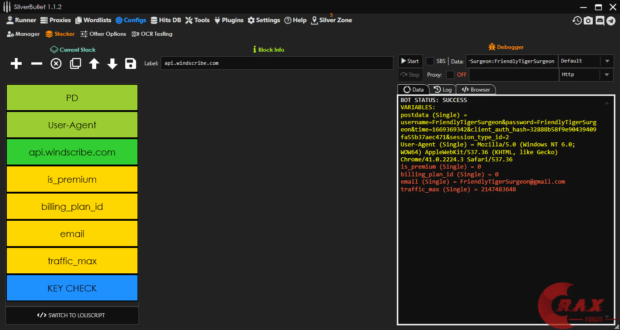
Task: Enable the SBS checkbox
Action: click(x=430, y=61)
